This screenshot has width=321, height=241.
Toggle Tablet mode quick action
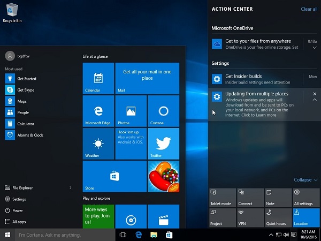(x=223, y=198)
